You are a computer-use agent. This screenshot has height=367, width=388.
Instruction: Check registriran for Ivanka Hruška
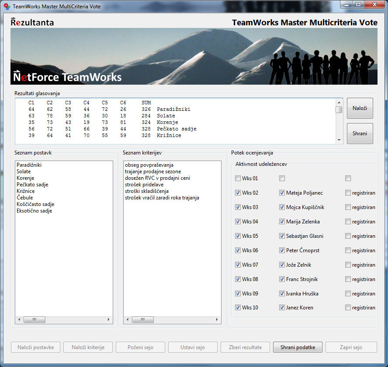pos(348,293)
